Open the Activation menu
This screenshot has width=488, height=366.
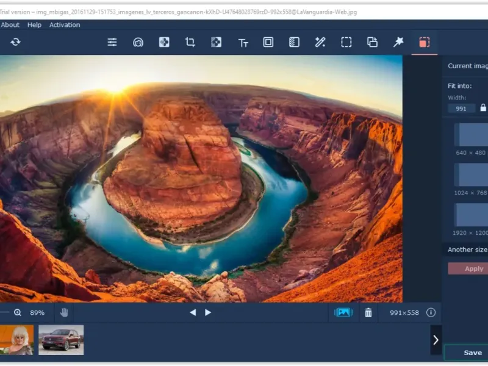[65, 25]
